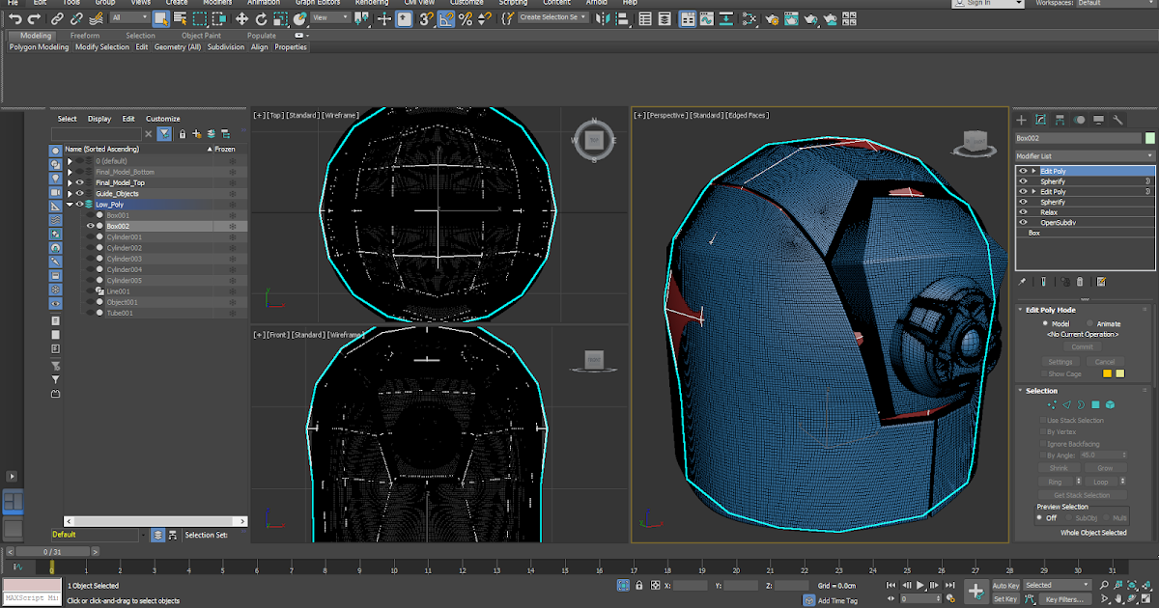Enable Auto Key in the animation controls
This screenshot has height=608, width=1159.
point(1005,585)
